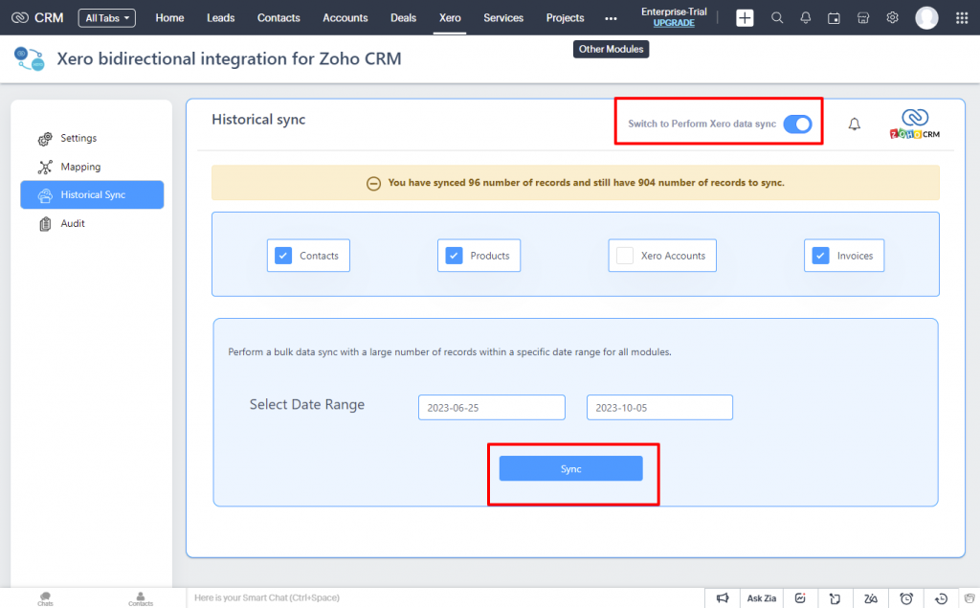Uncheck the Contacts checkbox

click(283, 256)
